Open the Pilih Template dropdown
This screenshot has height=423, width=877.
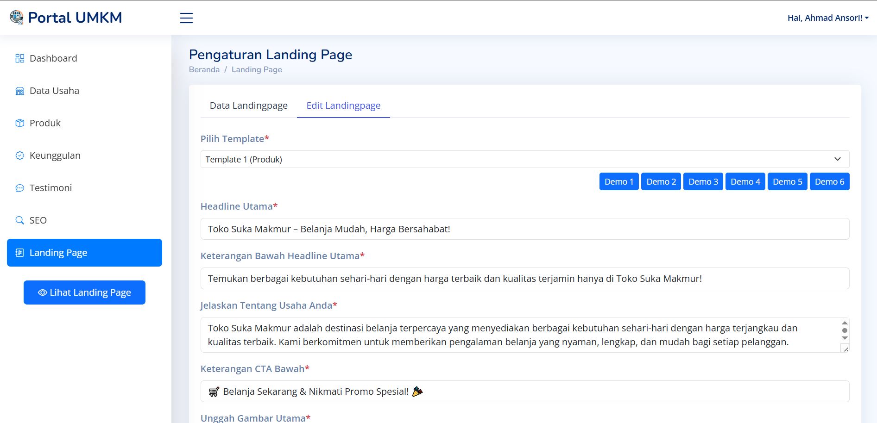tap(524, 159)
